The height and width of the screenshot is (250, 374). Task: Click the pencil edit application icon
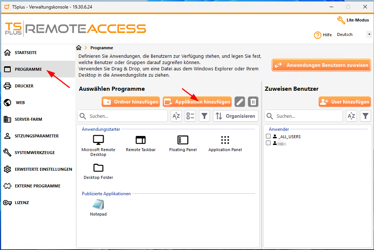coord(240,102)
